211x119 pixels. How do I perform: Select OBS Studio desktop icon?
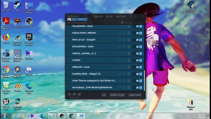29,22
